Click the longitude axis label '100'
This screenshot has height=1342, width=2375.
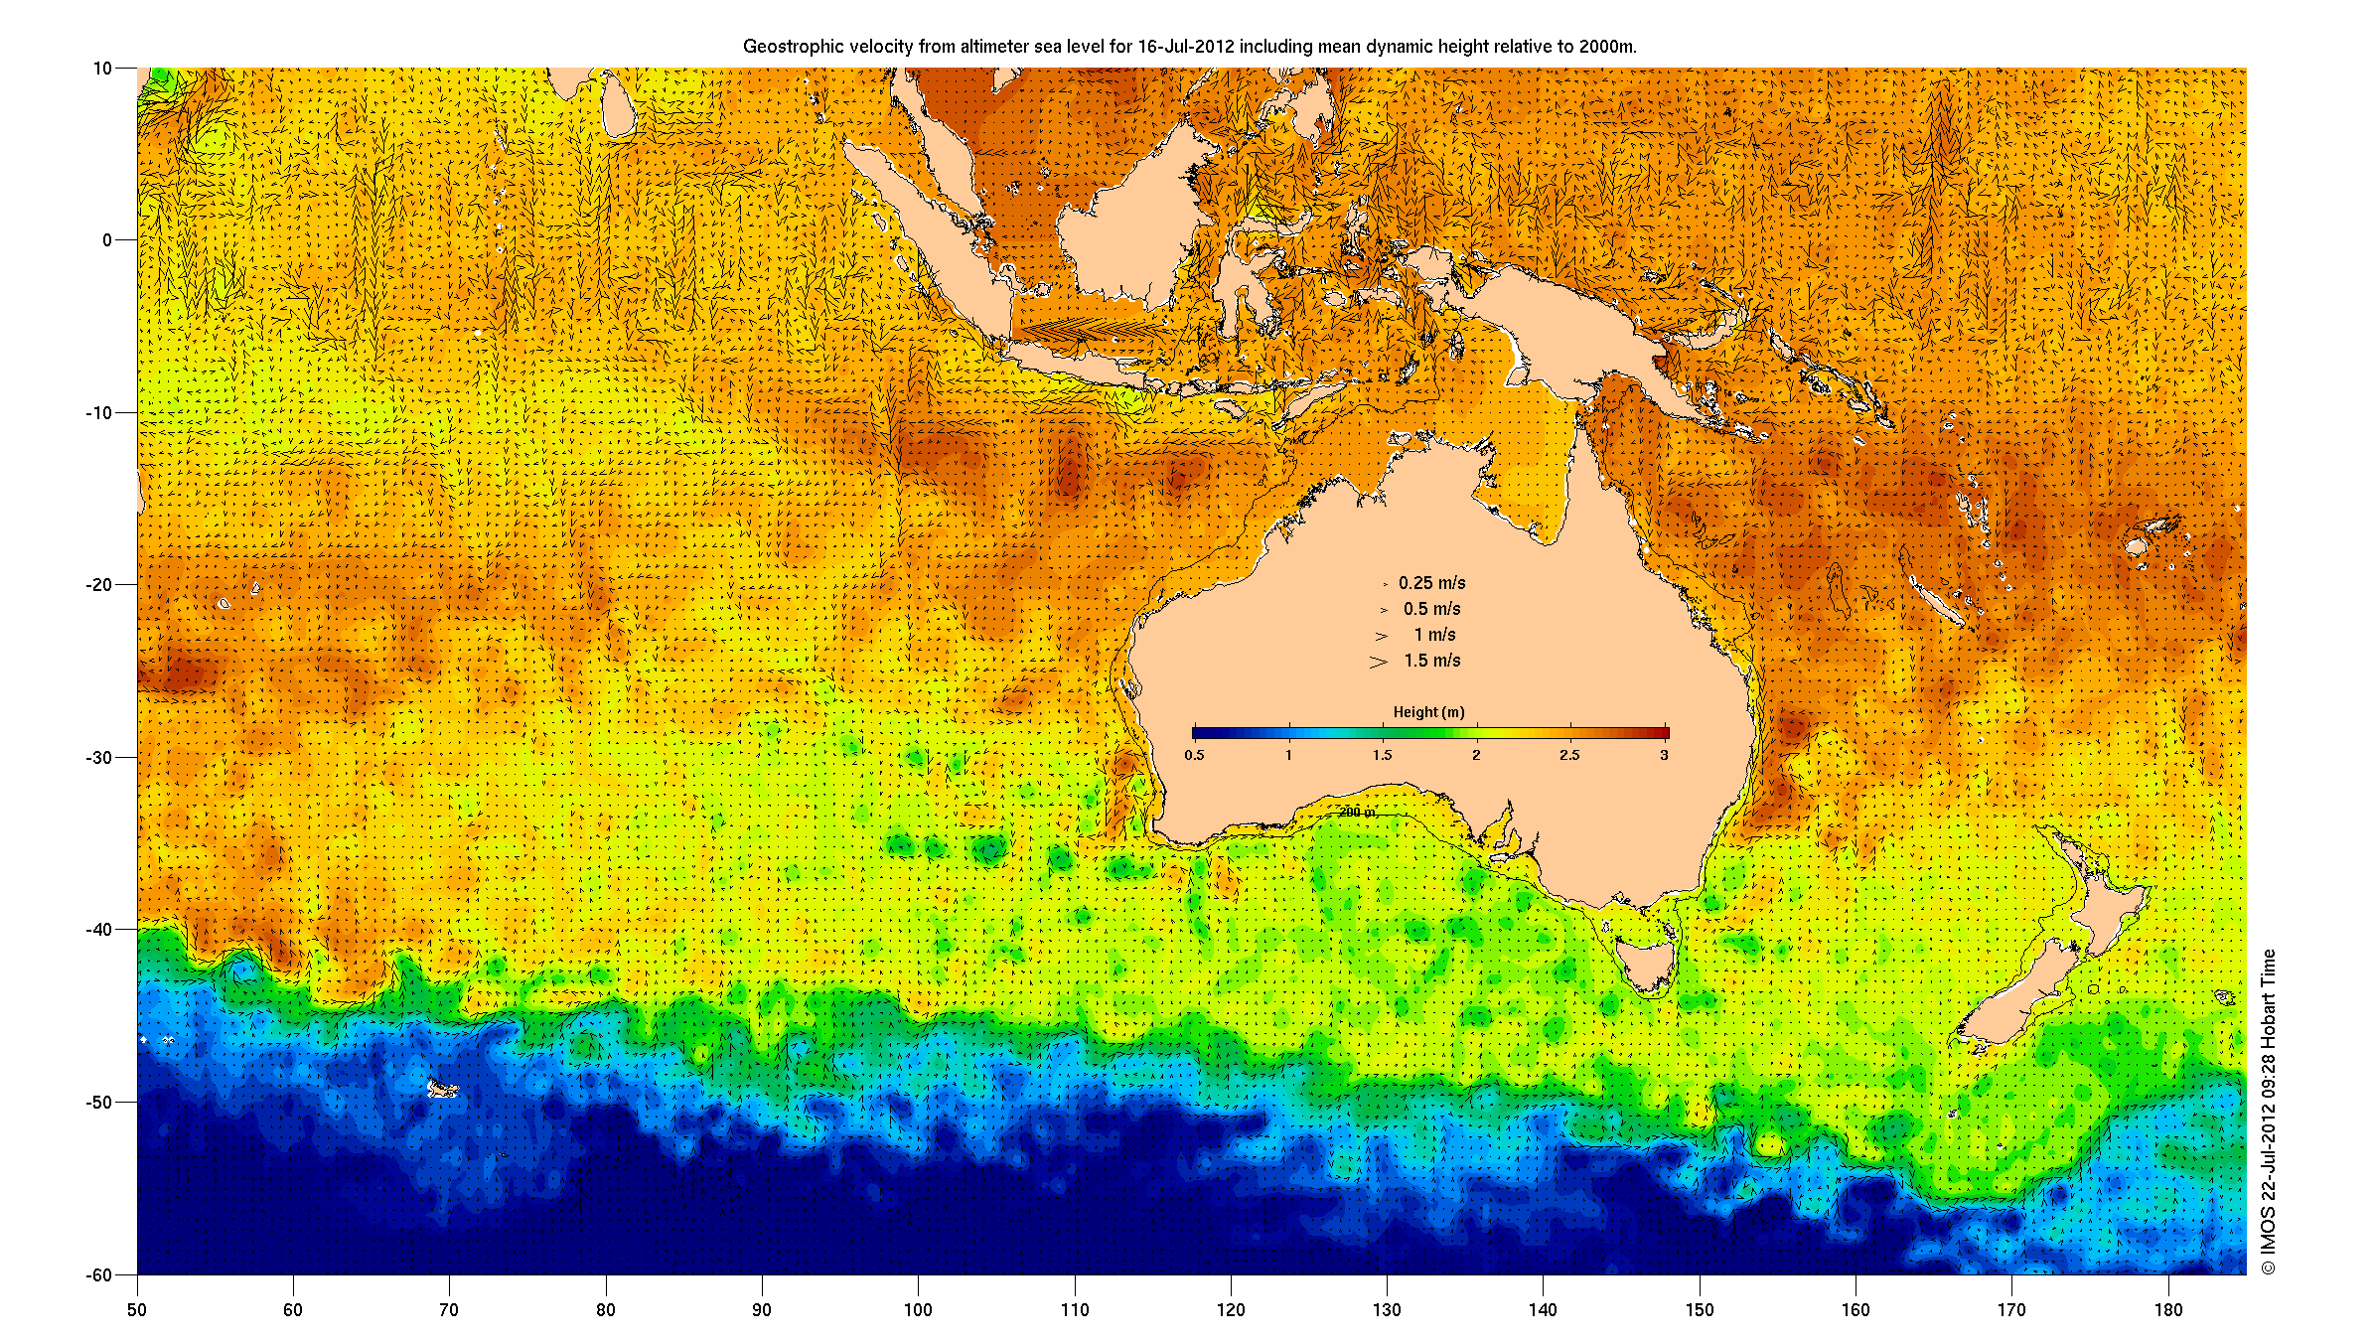(918, 1310)
